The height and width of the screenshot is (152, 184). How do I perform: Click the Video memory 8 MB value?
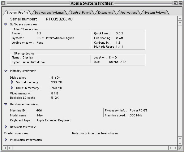coord(55,93)
